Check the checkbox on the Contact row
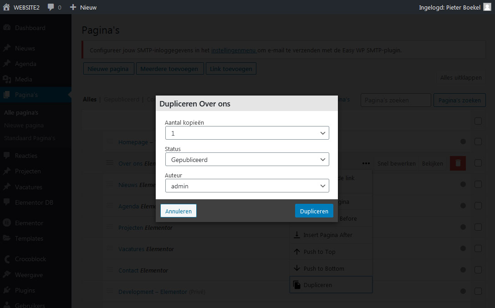The image size is (495, 308). [x=478, y=270]
